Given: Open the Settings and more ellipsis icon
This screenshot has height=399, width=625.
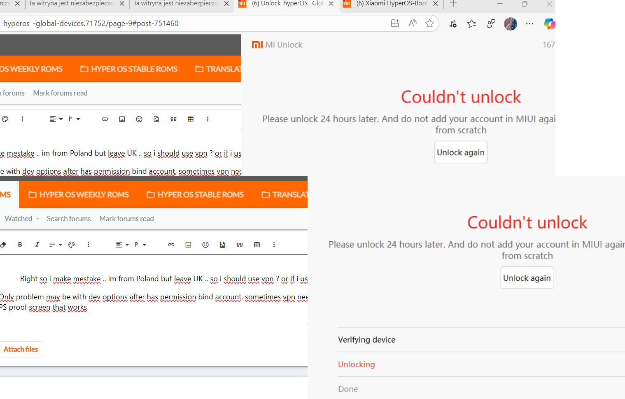Looking at the screenshot, I should [x=529, y=24].
